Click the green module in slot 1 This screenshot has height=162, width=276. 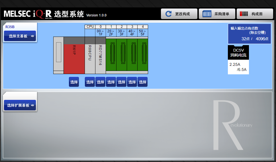point(111,55)
